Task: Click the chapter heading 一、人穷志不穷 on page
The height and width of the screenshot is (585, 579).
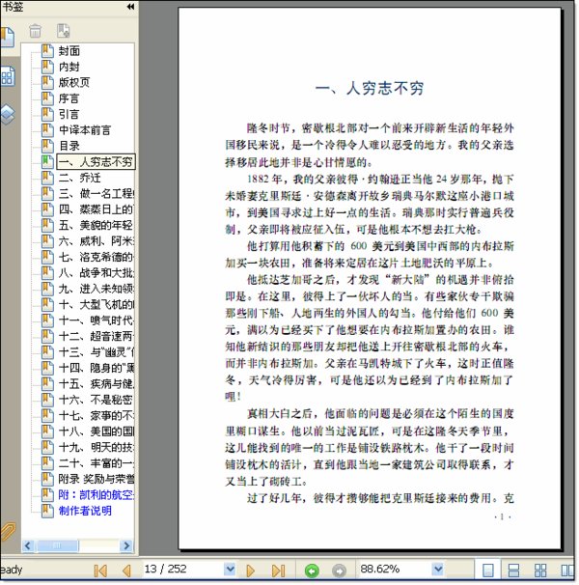Action: (370, 89)
